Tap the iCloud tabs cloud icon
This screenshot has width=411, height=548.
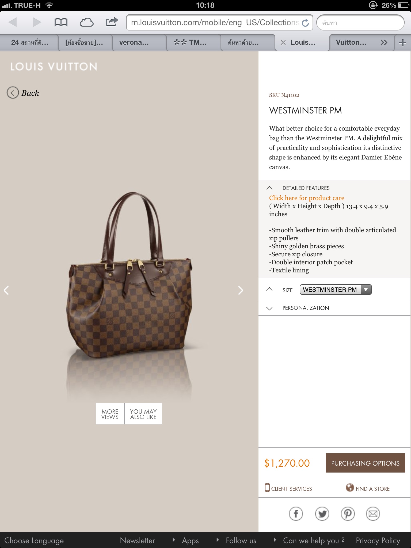(x=86, y=22)
